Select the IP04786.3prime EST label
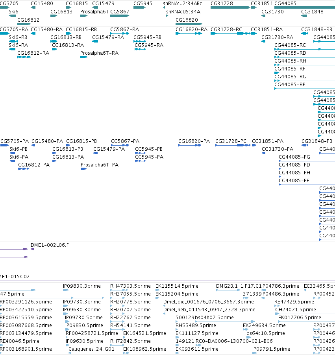 pyautogui.click(x=280, y=286)
